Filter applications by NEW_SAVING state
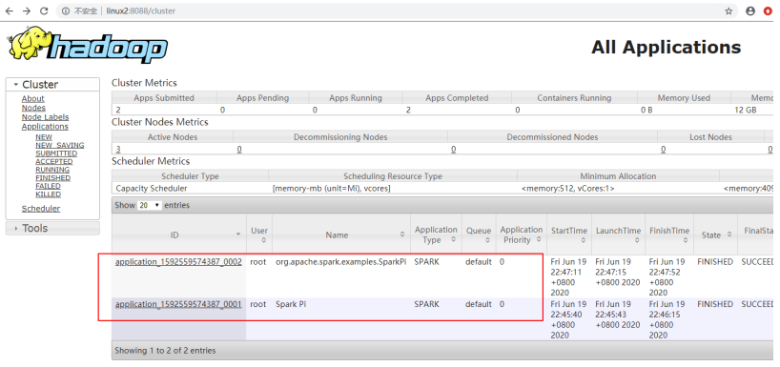Viewport: 780px width, 367px height. pos(60,145)
